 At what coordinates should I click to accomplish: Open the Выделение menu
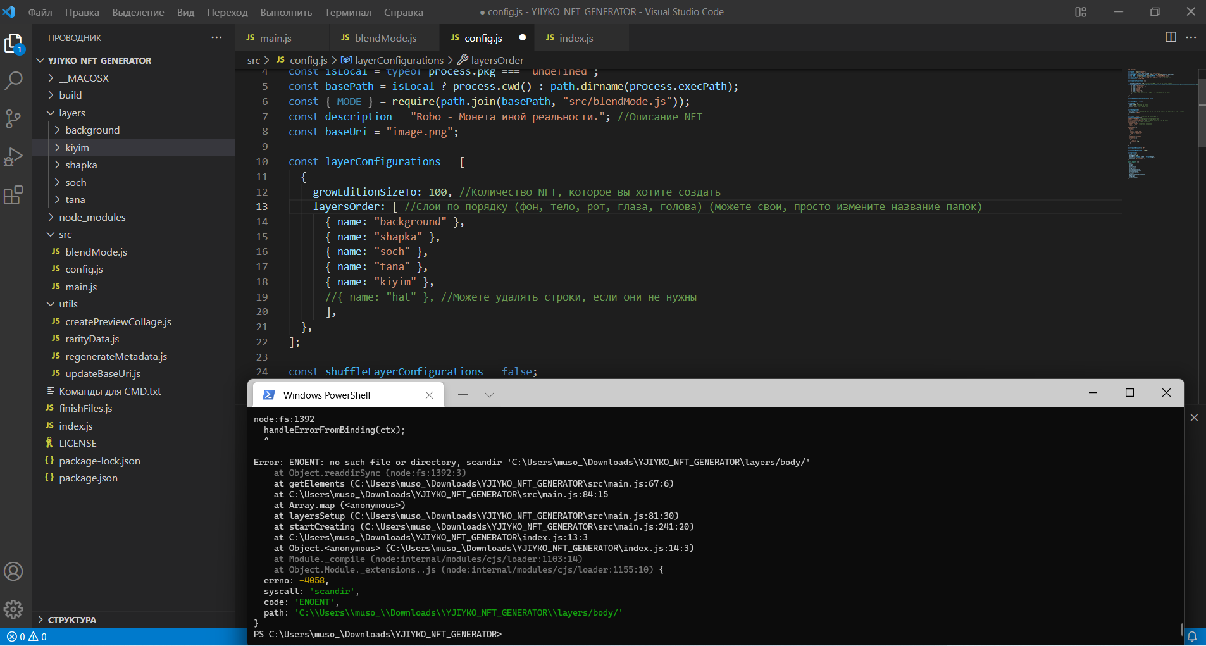(x=138, y=12)
